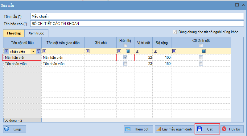Click the Độ rộng column header

coord(162,42)
